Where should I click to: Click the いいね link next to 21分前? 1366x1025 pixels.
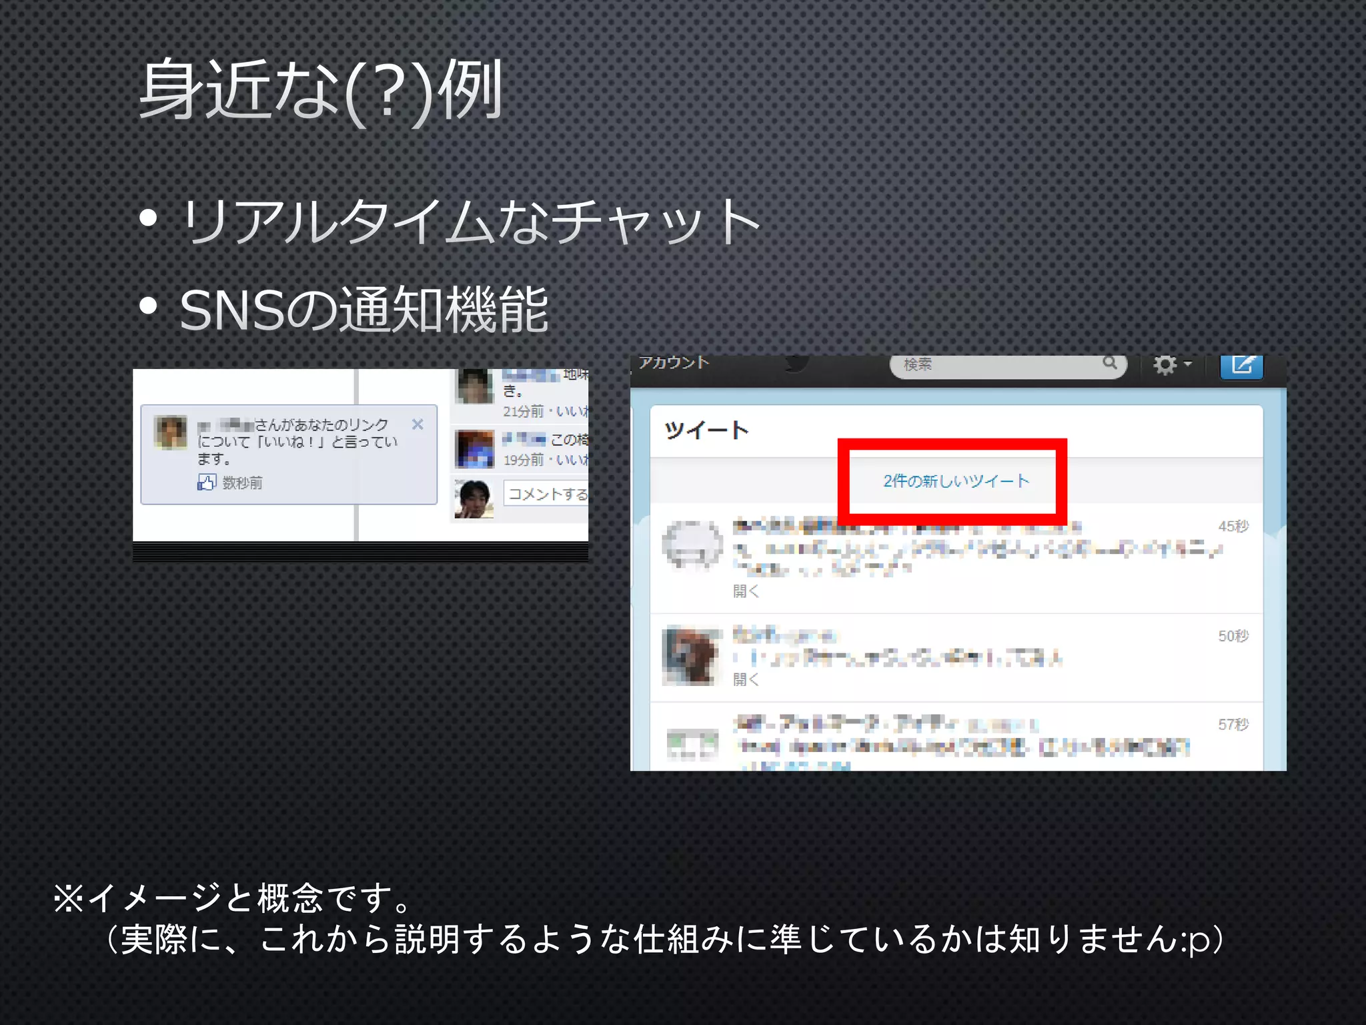tap(572, 411)
